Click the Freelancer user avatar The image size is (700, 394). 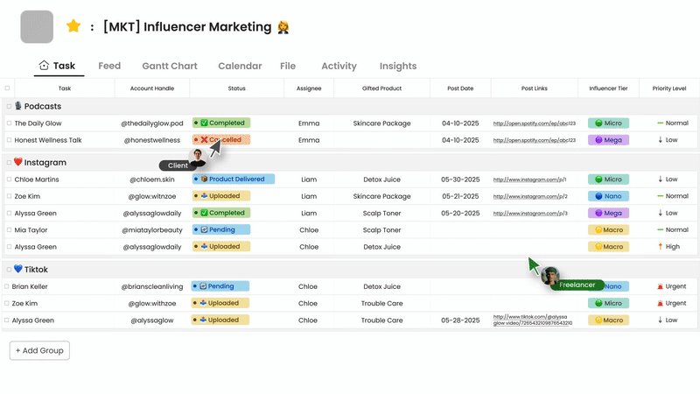(x=550, y=277)
